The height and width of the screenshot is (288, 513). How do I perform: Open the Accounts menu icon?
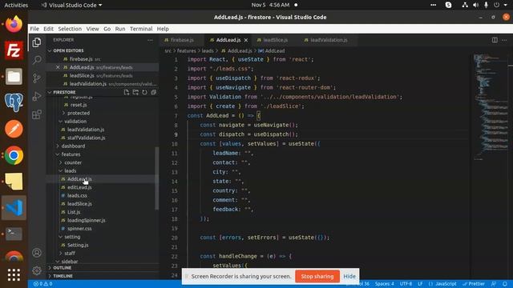[37, 253]
